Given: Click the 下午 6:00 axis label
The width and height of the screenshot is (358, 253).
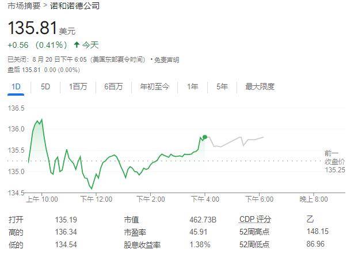Looking at the screenshot, I should pos(259,199).
